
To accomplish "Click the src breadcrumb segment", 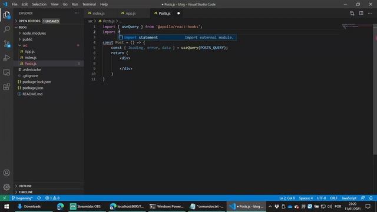I will tap(90, 21).
